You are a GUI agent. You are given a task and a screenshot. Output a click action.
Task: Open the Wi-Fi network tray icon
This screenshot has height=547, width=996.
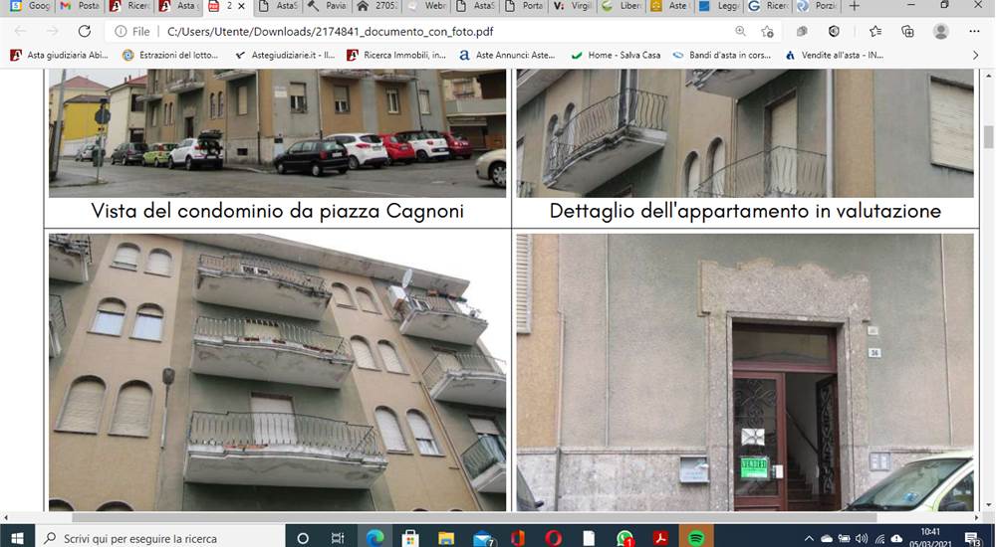coord(879,539)
